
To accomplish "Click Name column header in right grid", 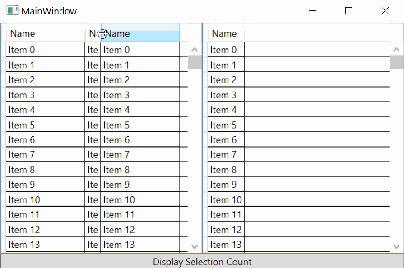I will pos(226,33).
